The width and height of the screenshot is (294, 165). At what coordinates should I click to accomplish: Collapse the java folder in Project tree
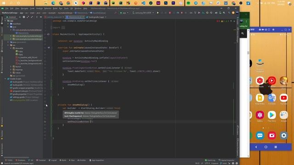[8, 27]
